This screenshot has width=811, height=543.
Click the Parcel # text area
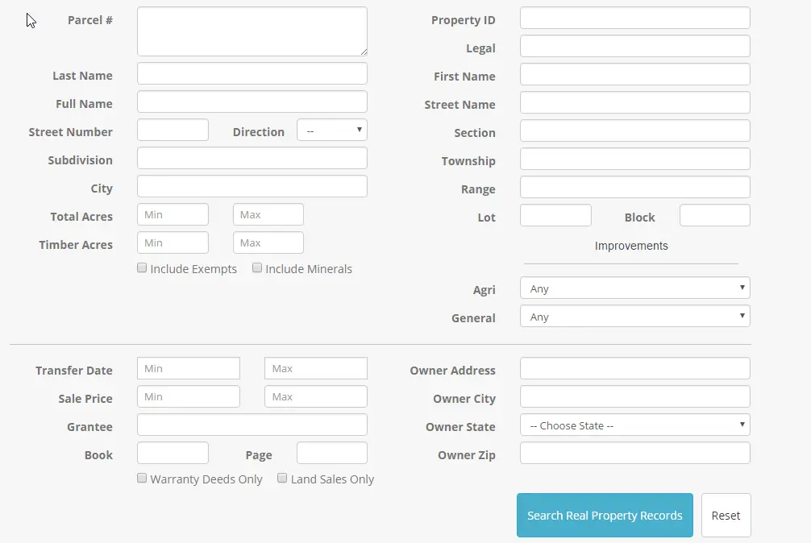(x=252, y=32)
